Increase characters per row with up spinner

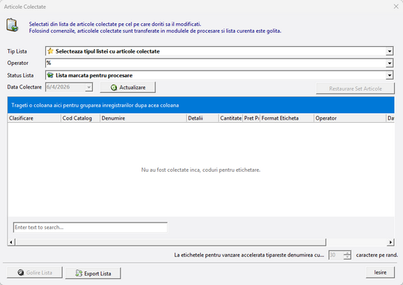coord(347,253)
